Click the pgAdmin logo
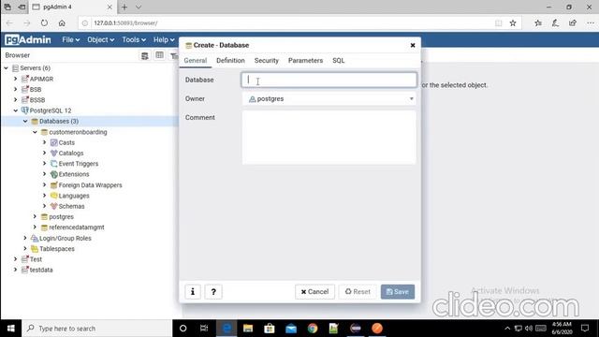This screenshot has width=599, height=337. pyautogui.click(x=28, y=39)
